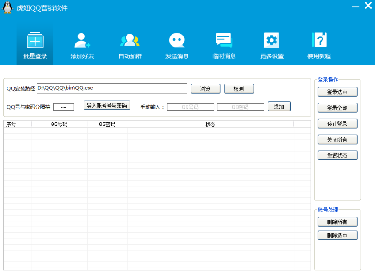
Task: Click the QQ号码 manual input field
Action: pos(190,107)
